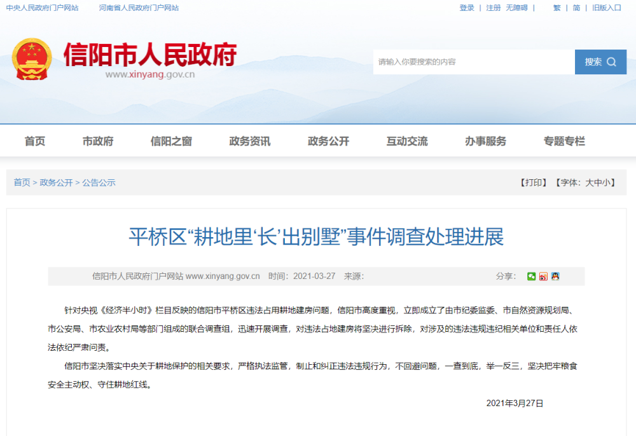Share article via Weibo icon
Image resolution: width=636 pixels, height=436 pixels.
(x=543, y=276)
